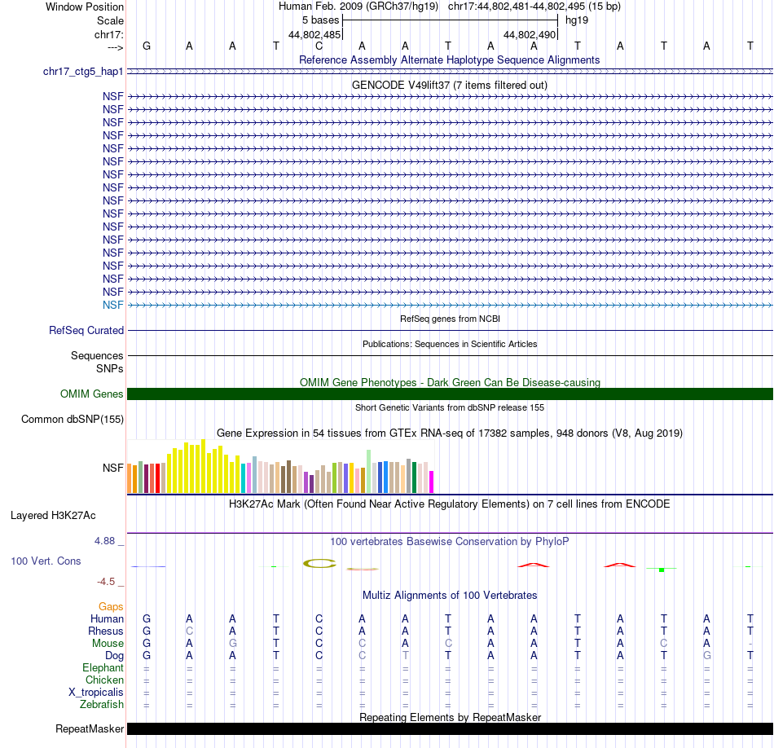Click the magenta last bar in the GTEx chart
The height and width of the screenshot is (748, 774).
432,482
